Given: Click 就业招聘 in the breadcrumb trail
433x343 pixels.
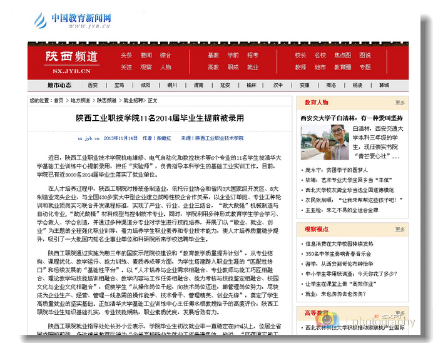Looking at the screenshot, I should (133, 100).
